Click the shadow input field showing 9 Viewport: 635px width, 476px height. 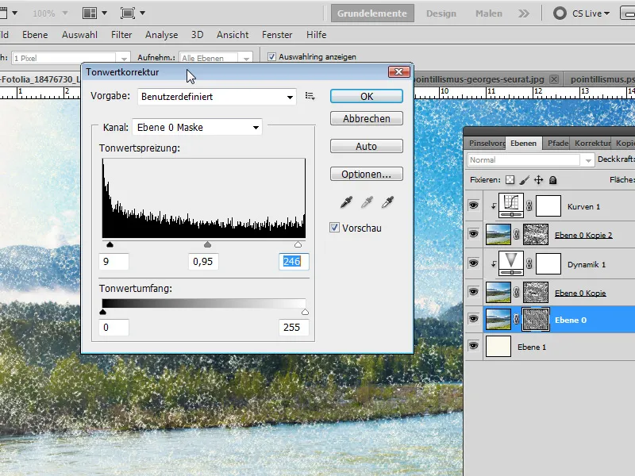tap(114, 262)
